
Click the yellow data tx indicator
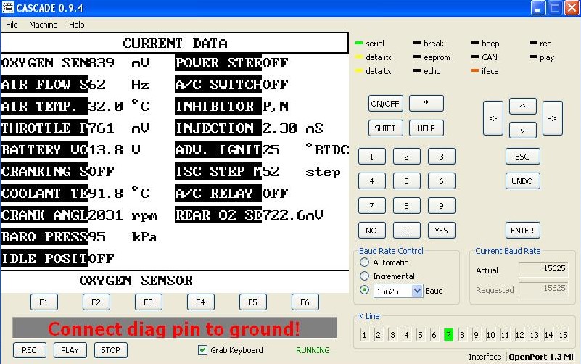(x=358, y=71)
